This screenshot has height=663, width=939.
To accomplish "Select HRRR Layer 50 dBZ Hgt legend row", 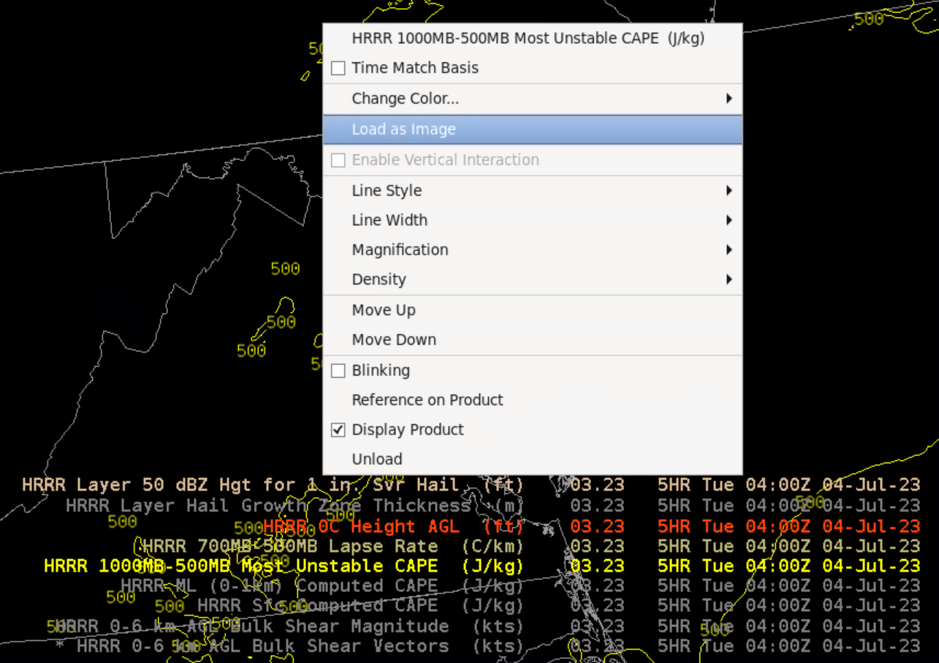I will (x=471, y=485).
